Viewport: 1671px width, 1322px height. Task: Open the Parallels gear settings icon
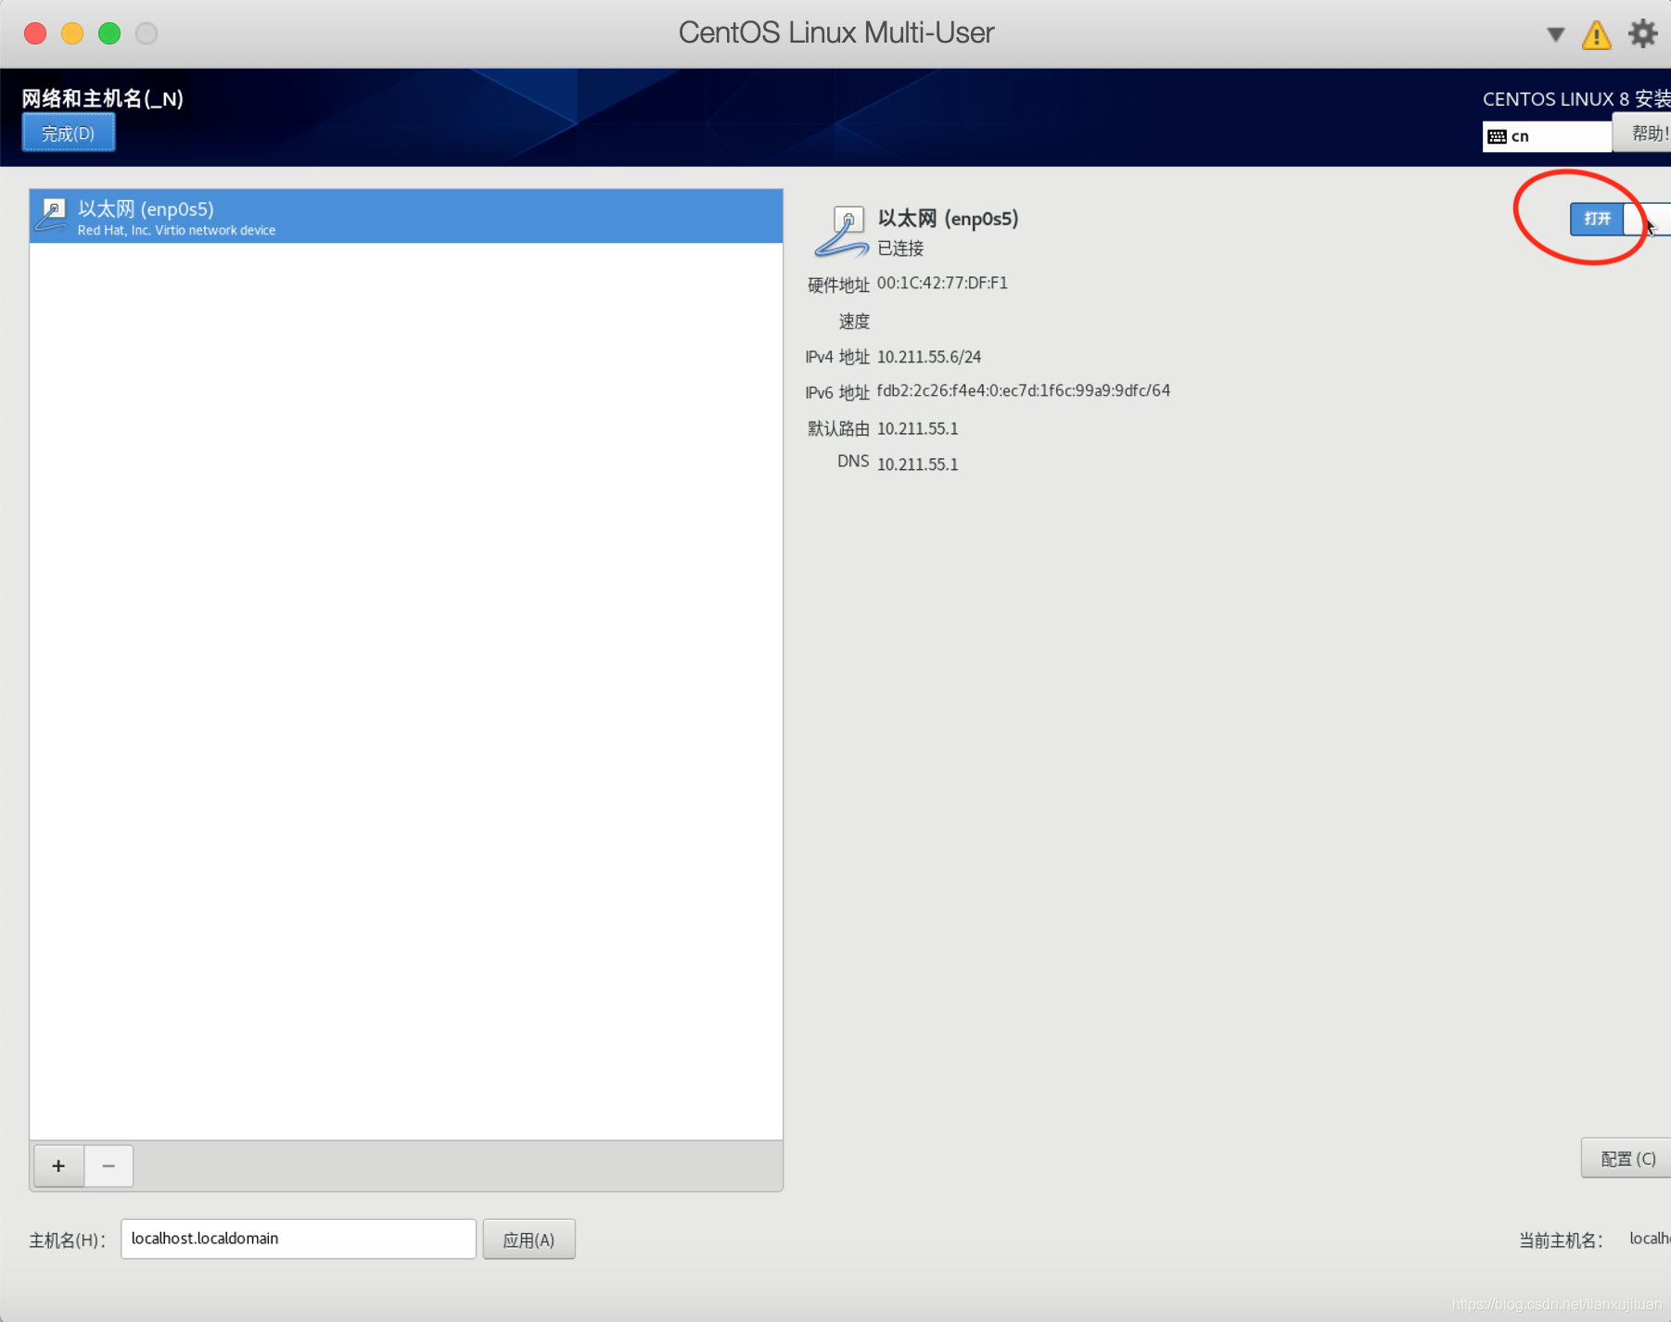tap(1642, 34)
